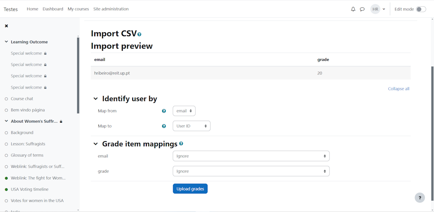Close the course index drawer
The width and height of the screenshot is (434, 212).
[6, 26]
